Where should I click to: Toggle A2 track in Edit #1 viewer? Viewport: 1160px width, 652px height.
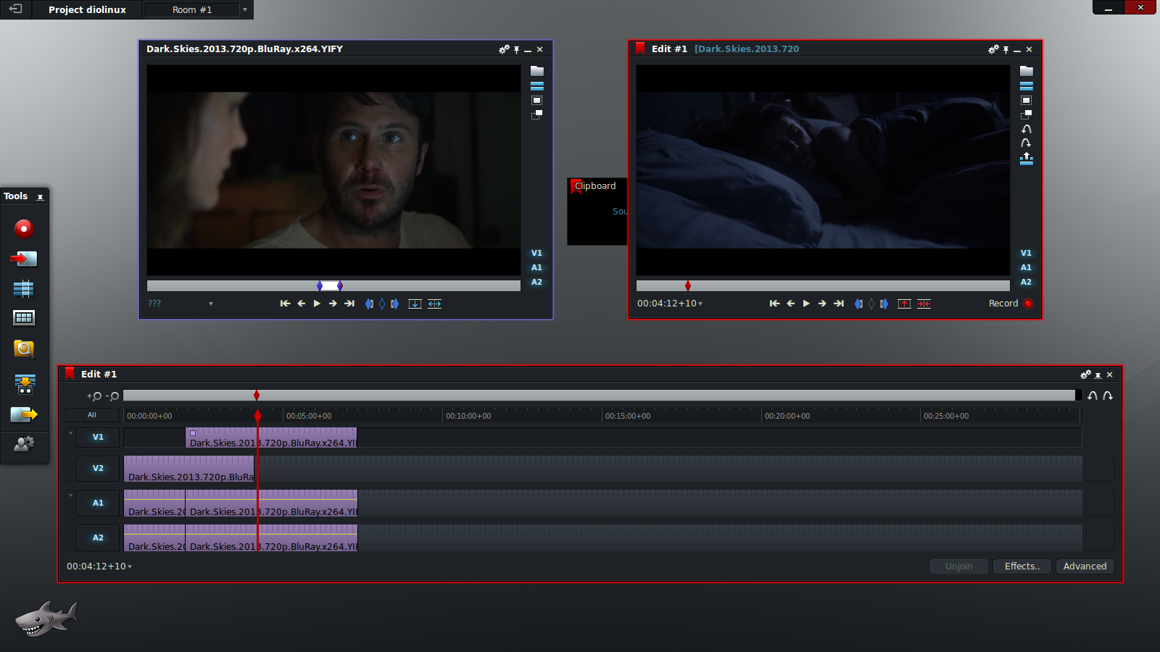click(x=1026, y=283)
